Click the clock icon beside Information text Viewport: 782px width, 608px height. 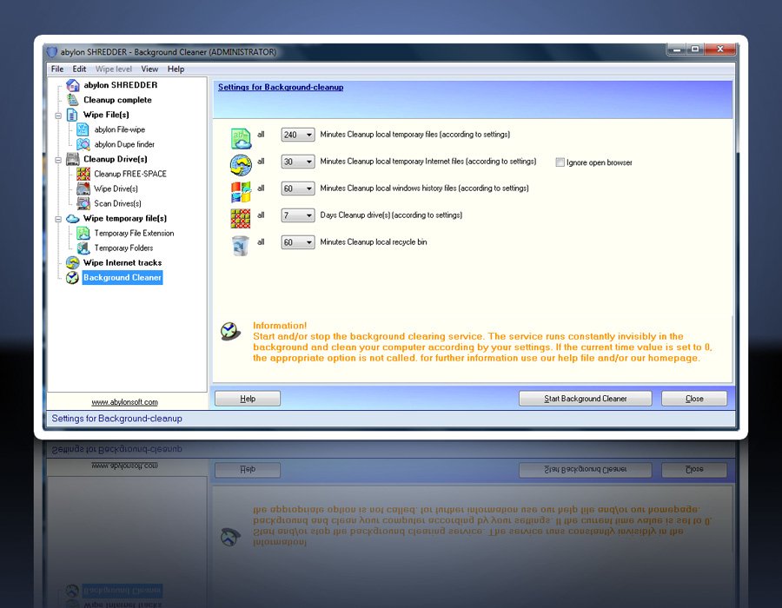(x=230, y=332)
